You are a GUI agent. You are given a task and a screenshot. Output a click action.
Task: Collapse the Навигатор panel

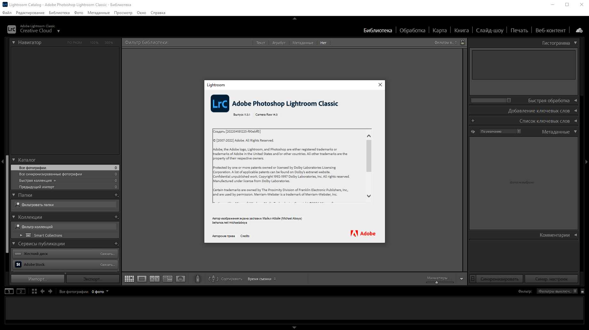point(13,42)
